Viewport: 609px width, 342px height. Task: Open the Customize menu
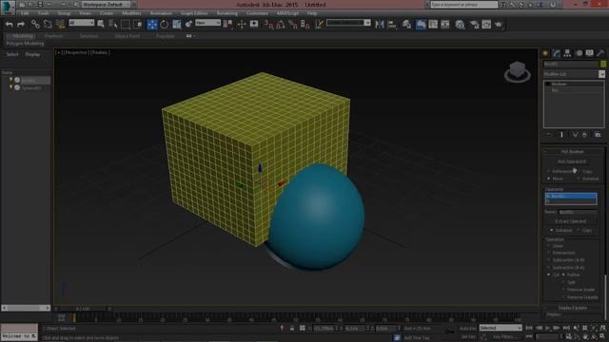257,13
